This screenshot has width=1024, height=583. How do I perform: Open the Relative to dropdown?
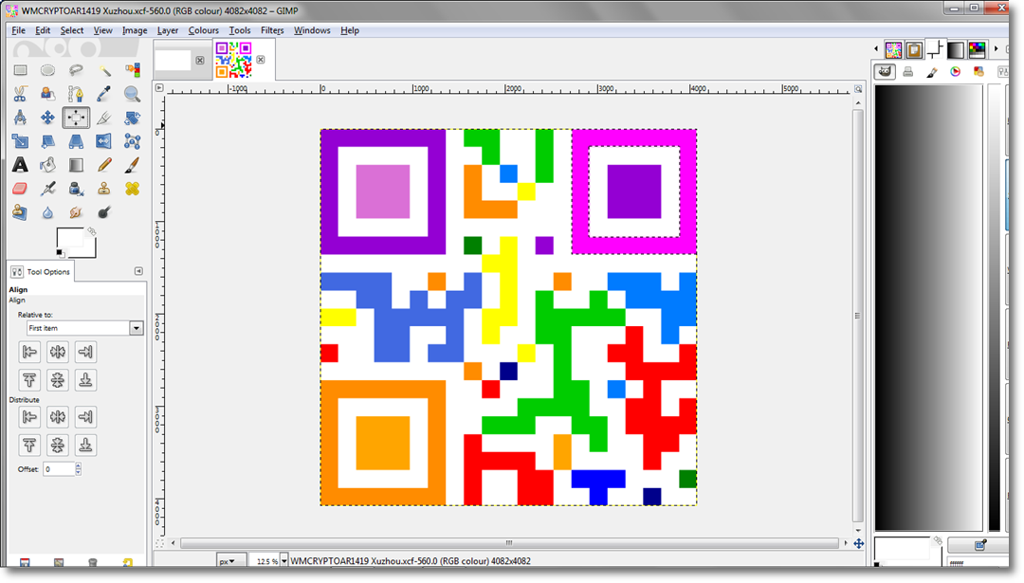pos(85,328)
